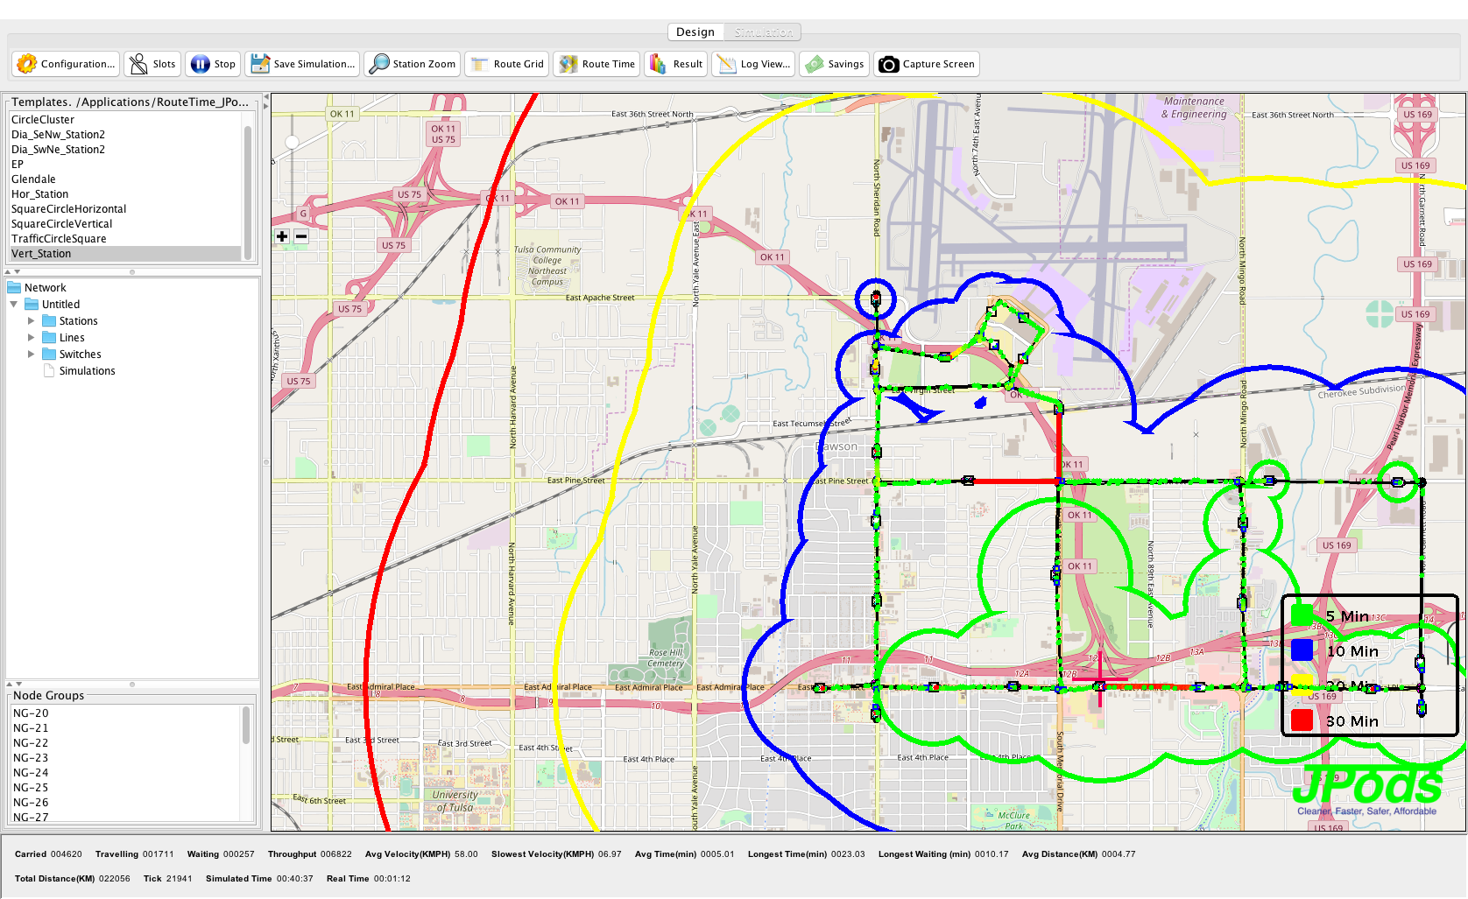Click the Slots toolbar icon

[x=138, y=64]
